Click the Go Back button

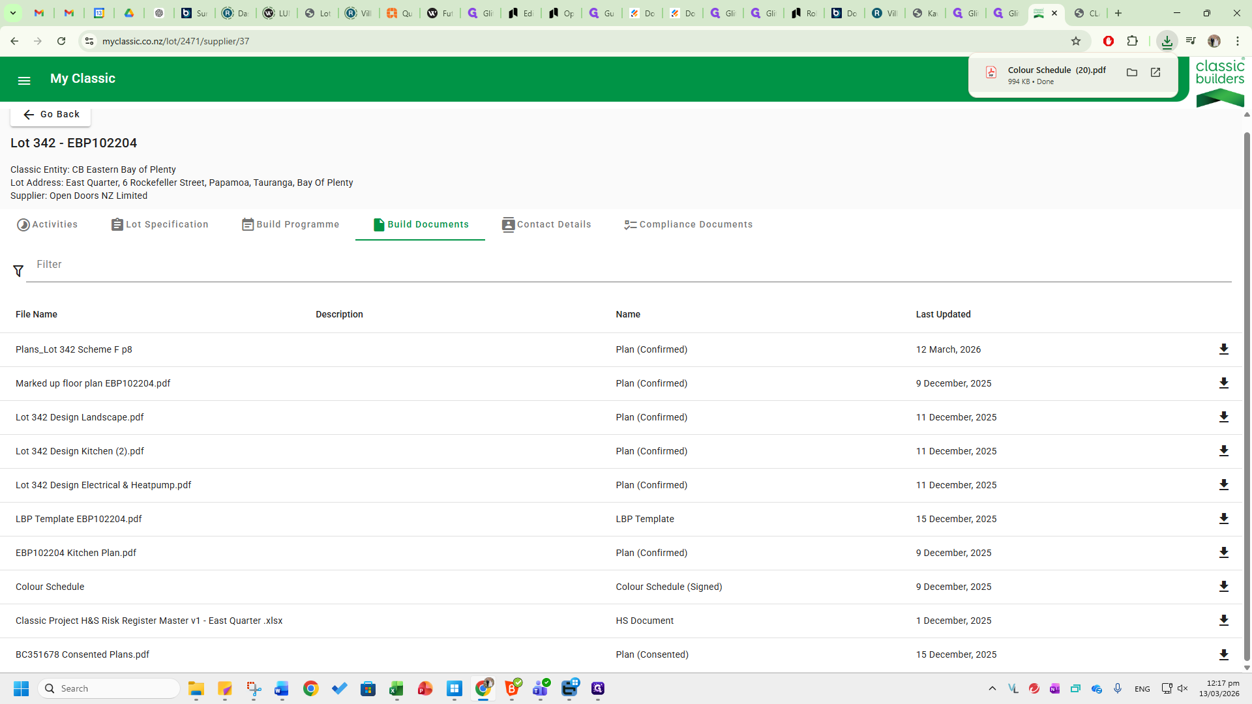tap(51, 114)
